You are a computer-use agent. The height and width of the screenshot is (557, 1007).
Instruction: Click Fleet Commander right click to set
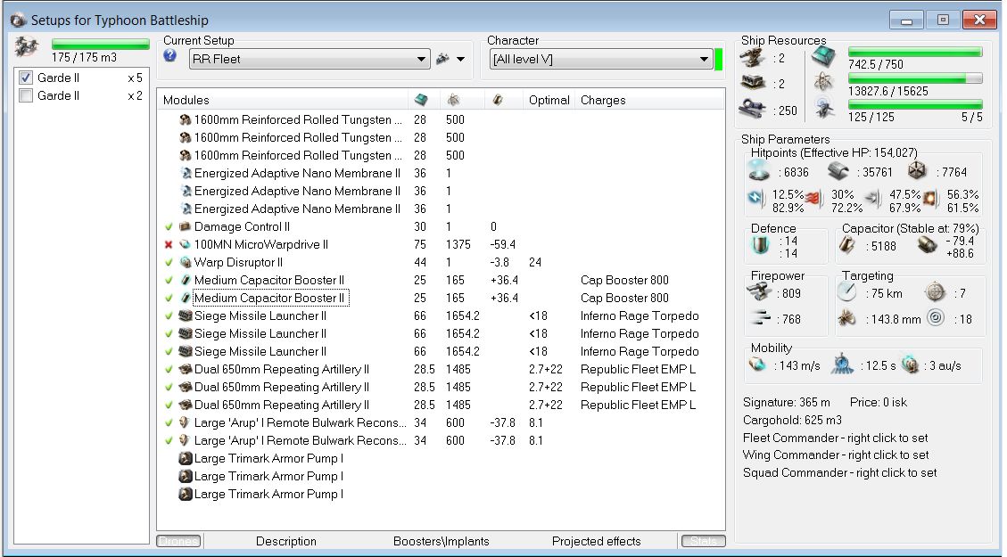835,438
